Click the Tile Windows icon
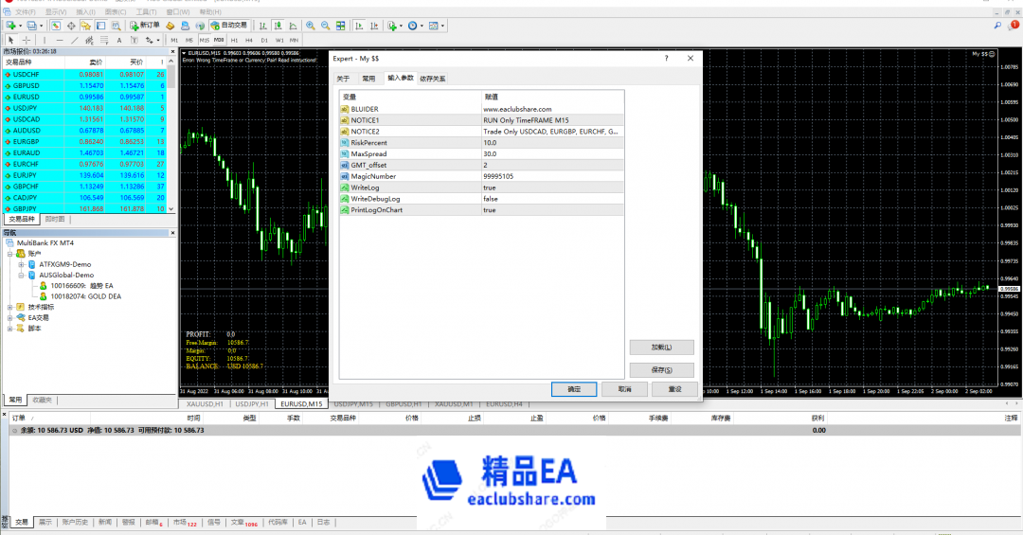This screenshot has width=1023, height=535. point(341,26)
